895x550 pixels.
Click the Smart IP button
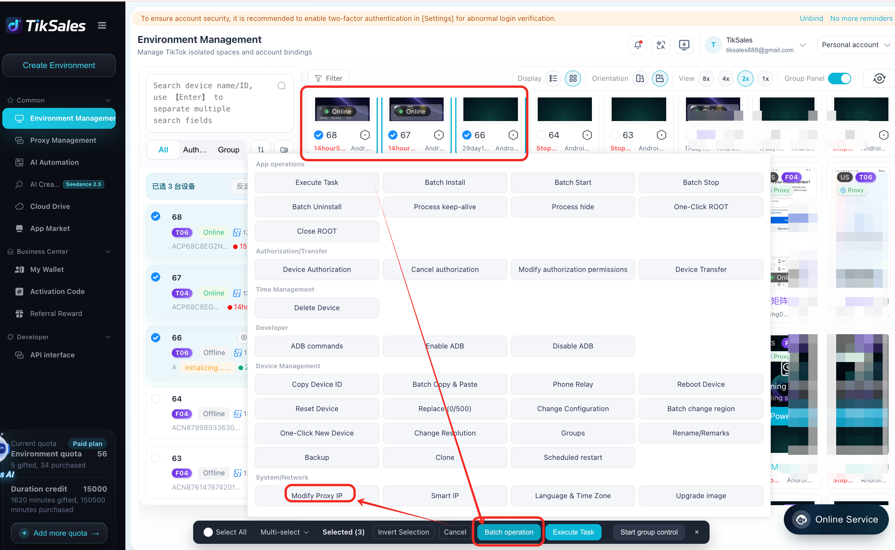tap(445, 496)
